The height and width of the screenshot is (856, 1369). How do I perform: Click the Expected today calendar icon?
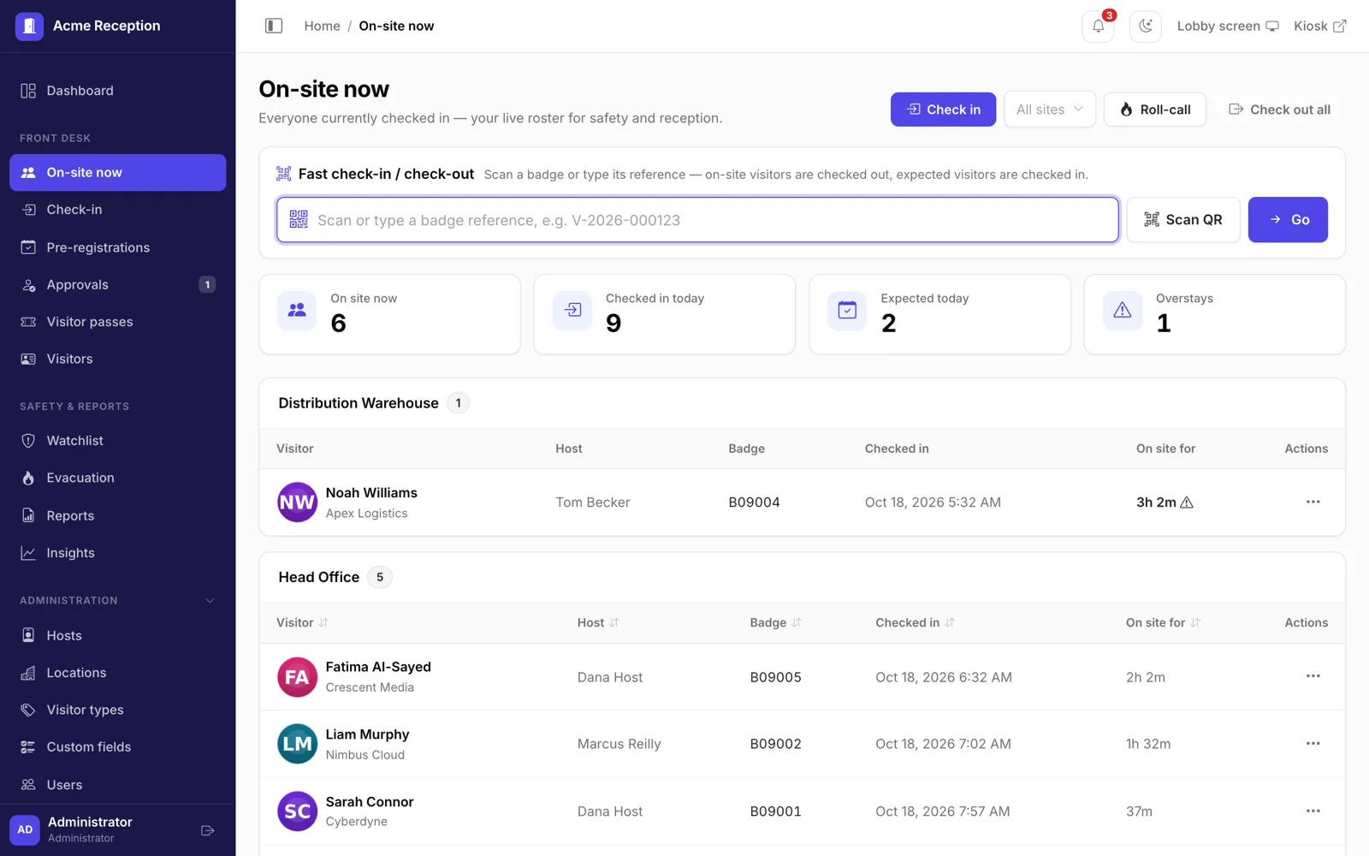coord(846,311)
